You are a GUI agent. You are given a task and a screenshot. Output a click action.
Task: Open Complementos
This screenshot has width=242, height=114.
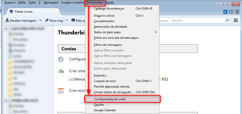[122, 21]
